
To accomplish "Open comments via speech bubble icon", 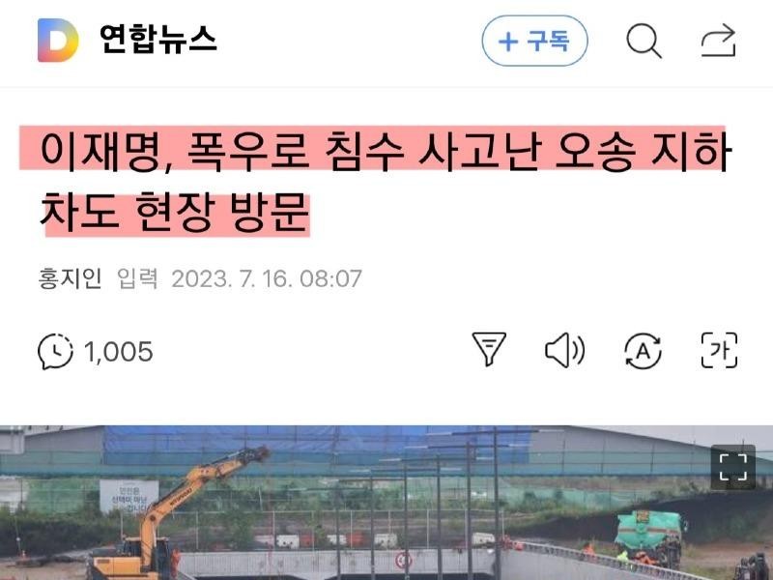I will click(55, 351).
